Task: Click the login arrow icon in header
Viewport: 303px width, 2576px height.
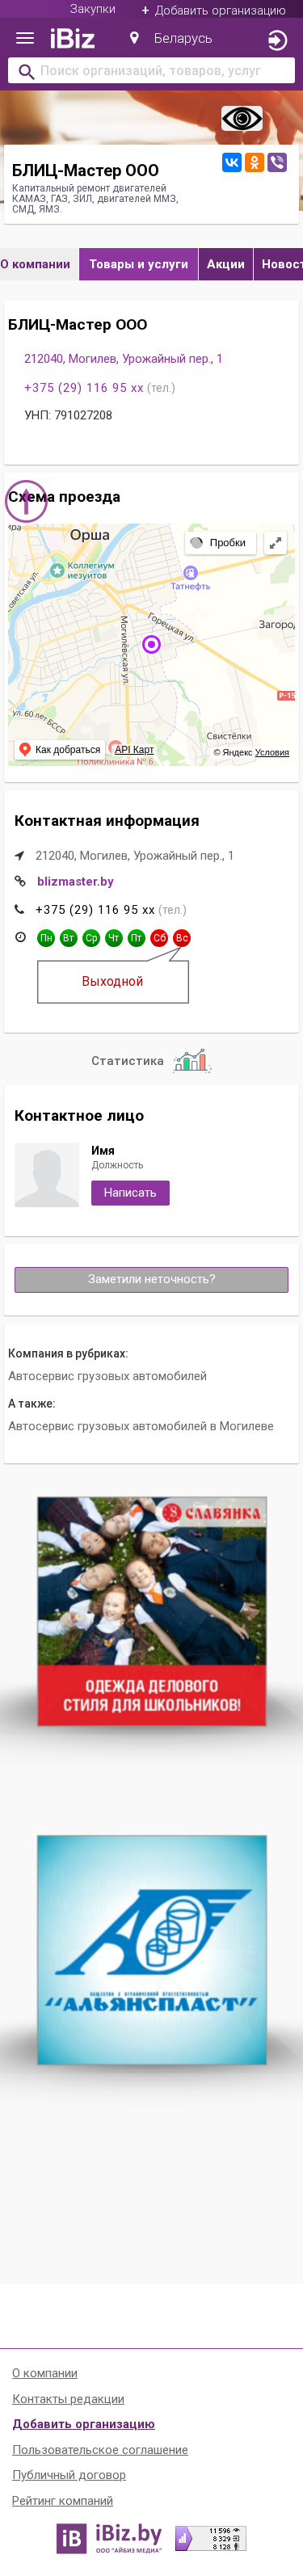Action: (x=278, y=40)
